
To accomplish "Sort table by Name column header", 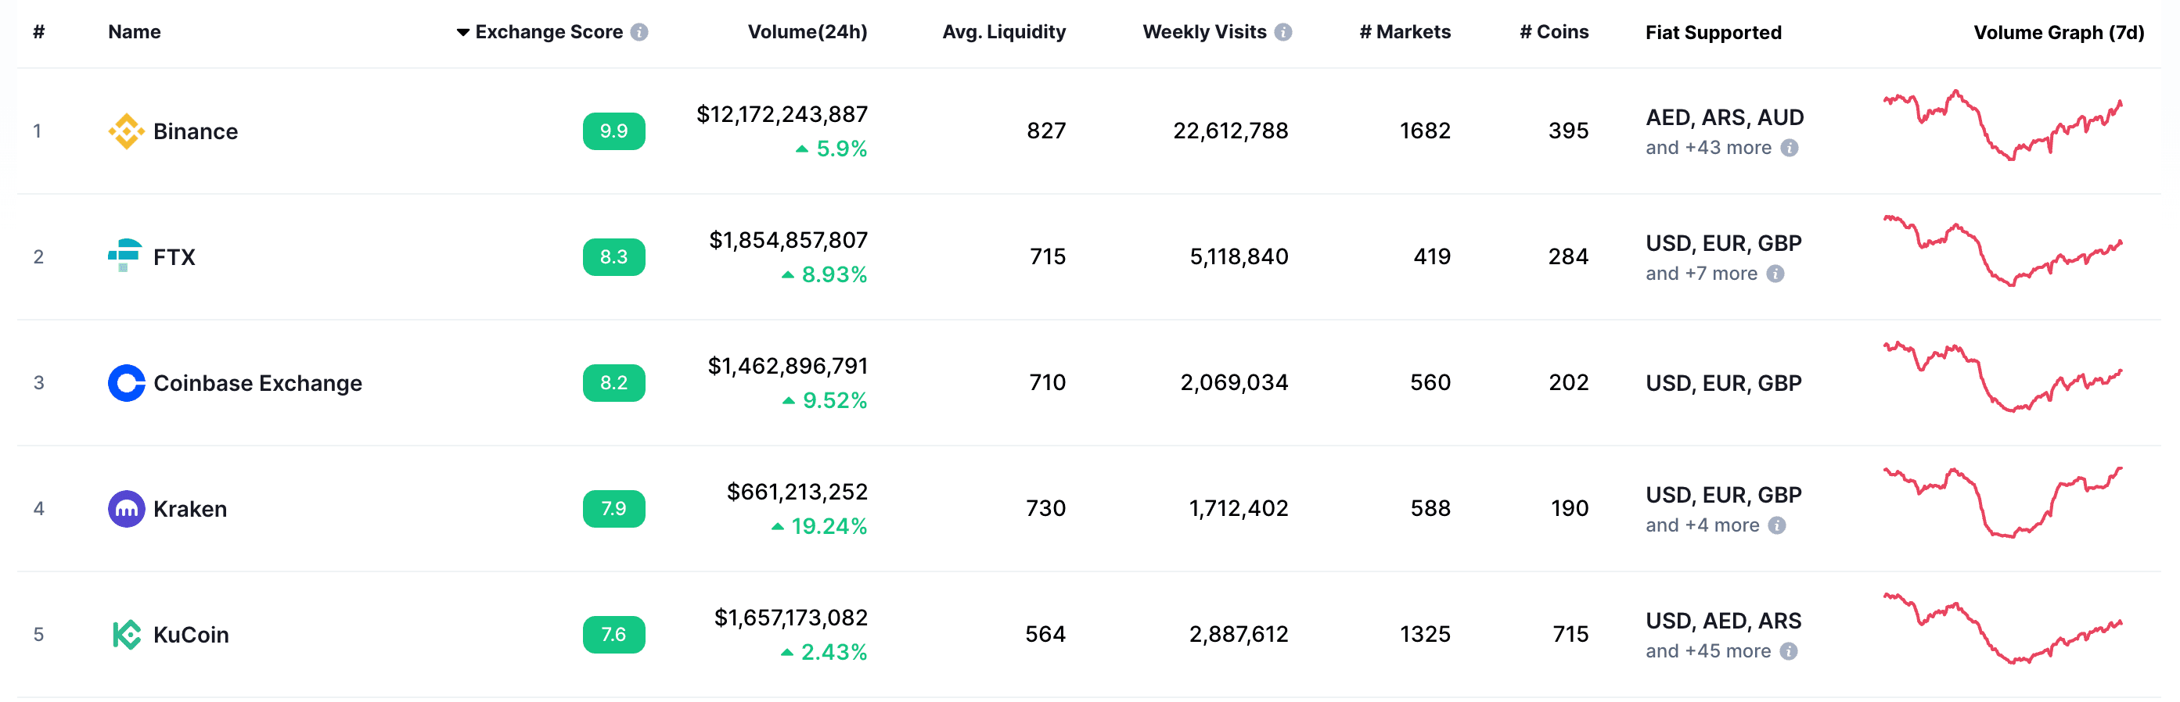I will (x=135, y=32).
